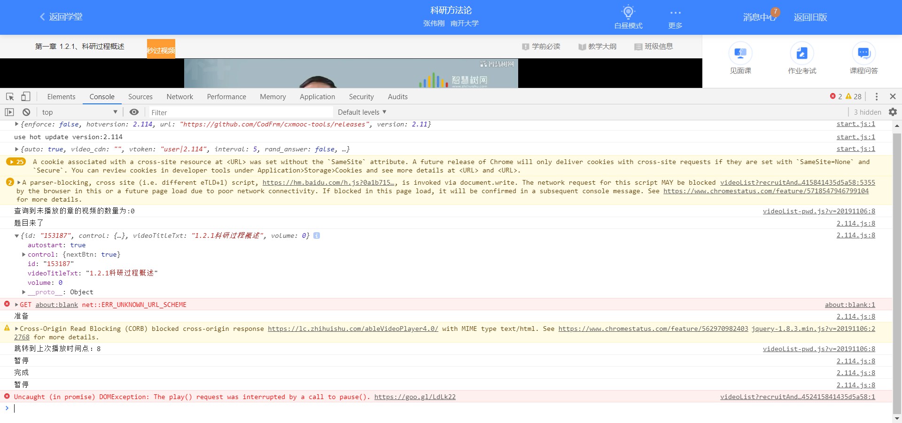Toggle 白昼模式 light bulb icon

pyautogui.click(x=628, y=12)
